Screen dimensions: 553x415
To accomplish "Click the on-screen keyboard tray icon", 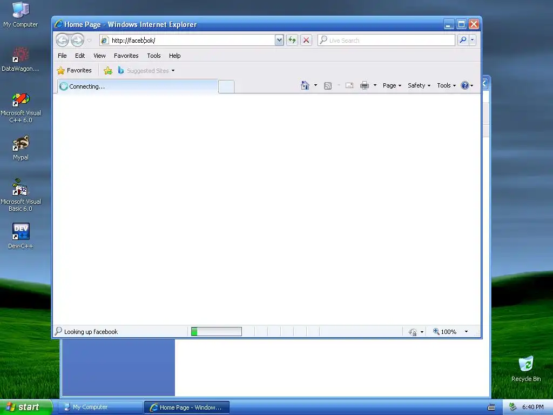I will click(491, 407).
